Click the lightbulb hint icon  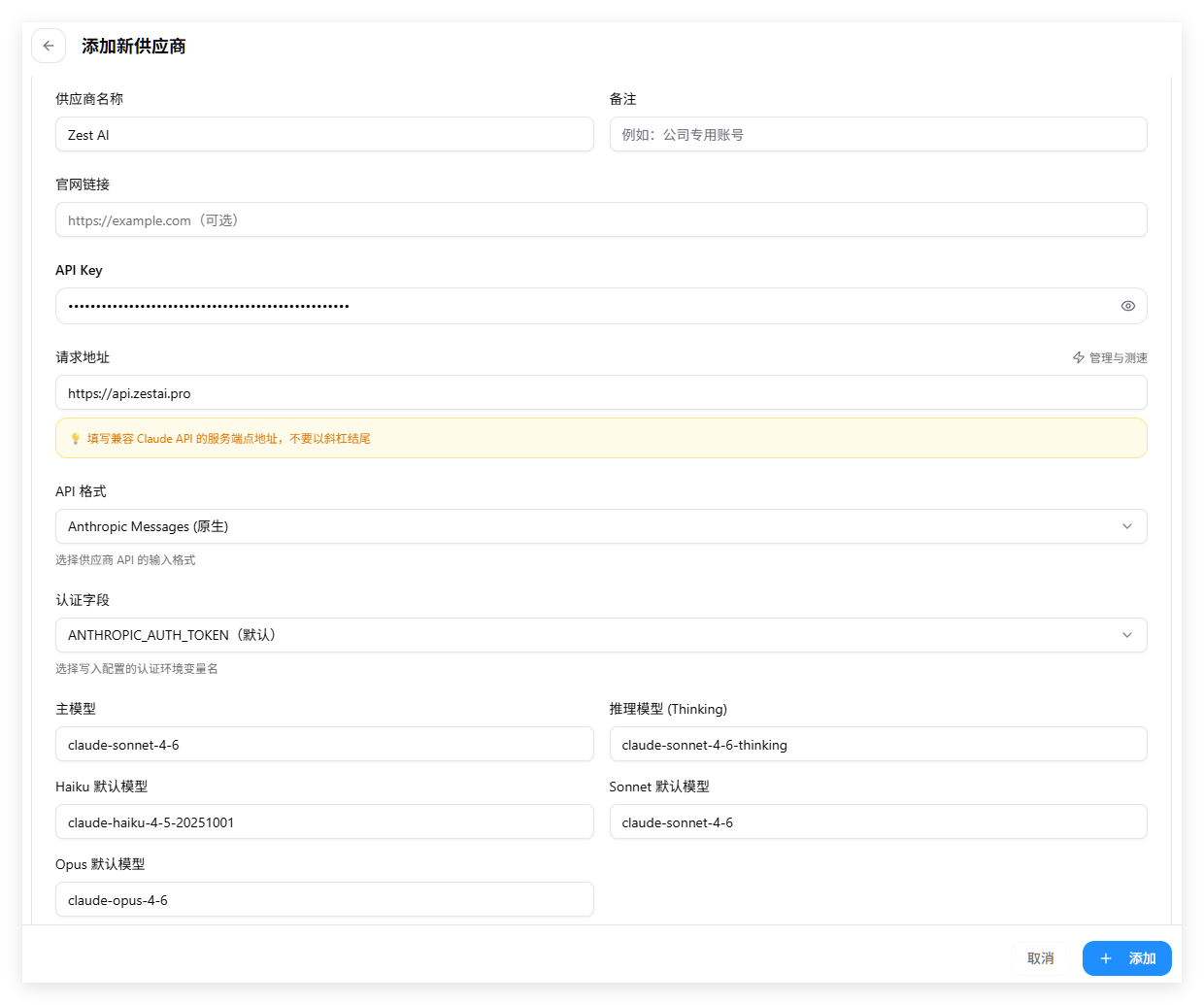pos(76,439)
